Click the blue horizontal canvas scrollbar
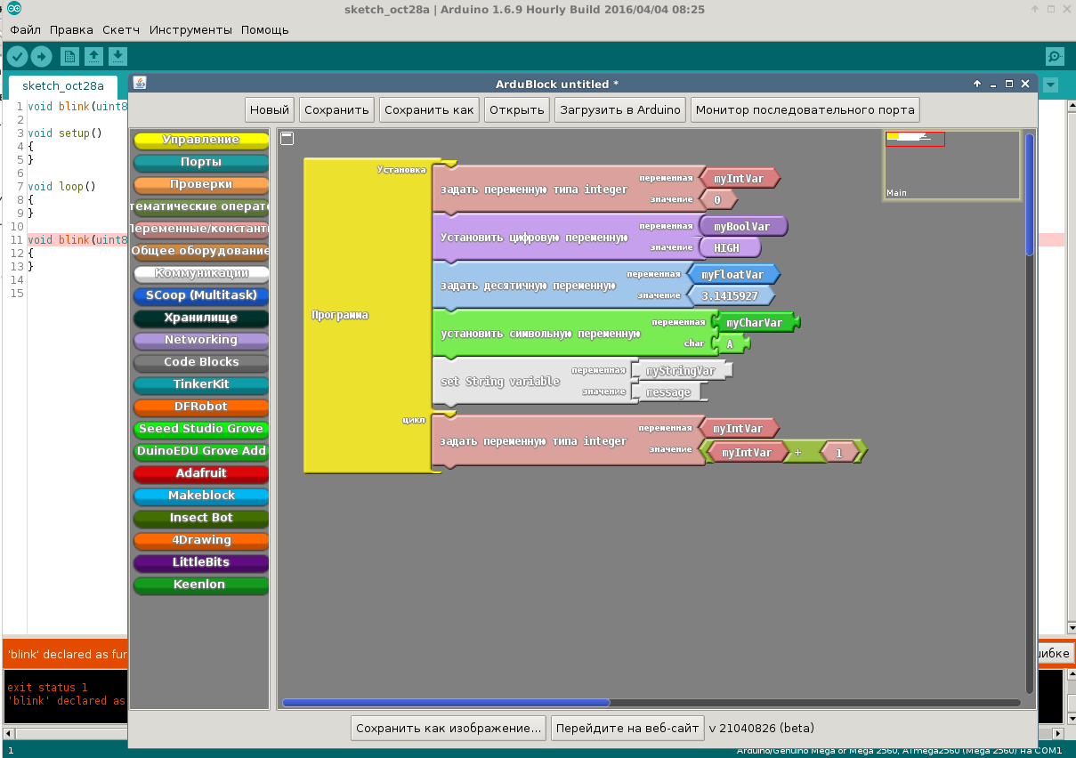 [x=445, y=703]
